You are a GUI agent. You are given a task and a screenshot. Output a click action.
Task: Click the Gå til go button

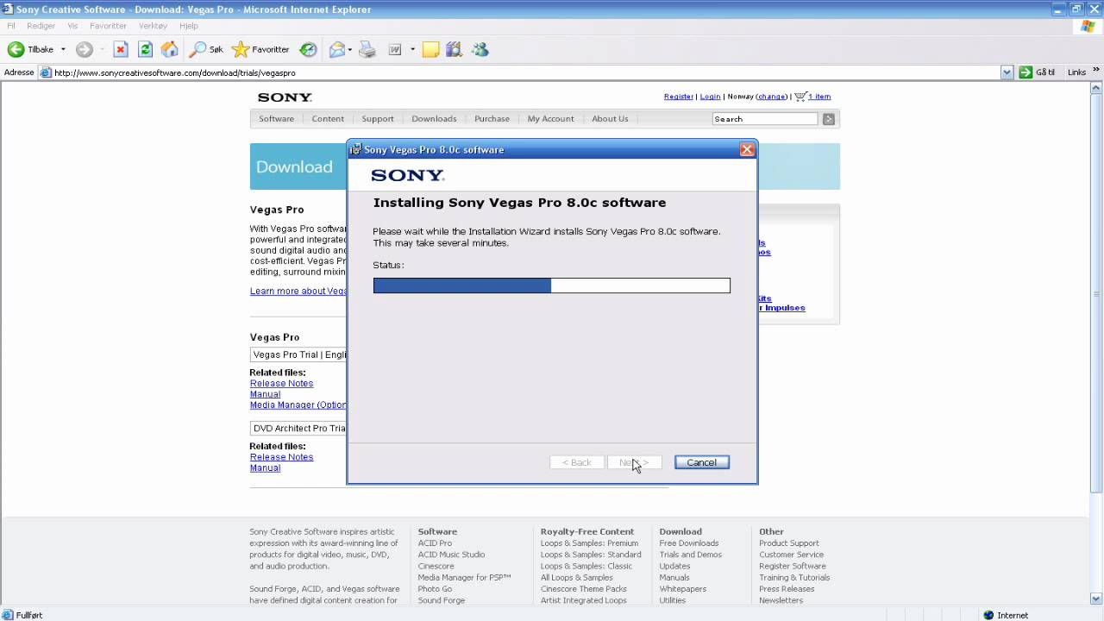point(1038,72)
